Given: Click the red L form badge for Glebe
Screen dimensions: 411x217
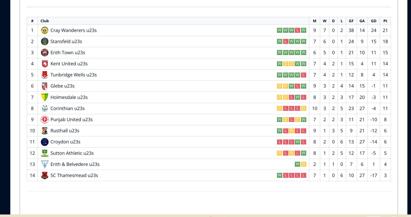Looking at the screenshot, I should pos(298,86).
